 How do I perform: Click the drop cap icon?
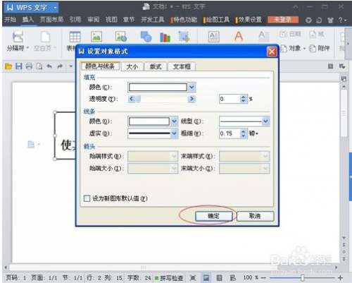(264, 36)
